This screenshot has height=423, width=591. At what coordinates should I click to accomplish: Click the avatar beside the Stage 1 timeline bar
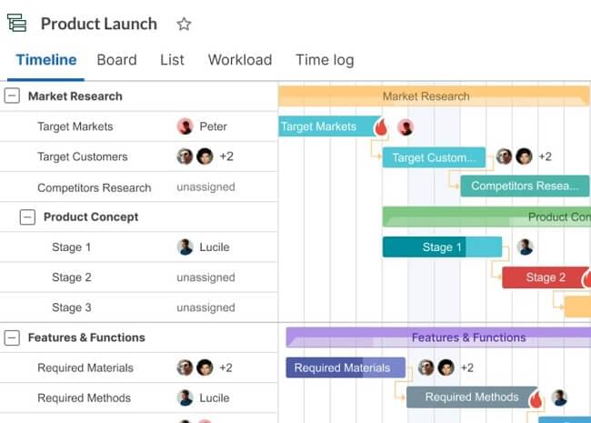click(525, 247)
